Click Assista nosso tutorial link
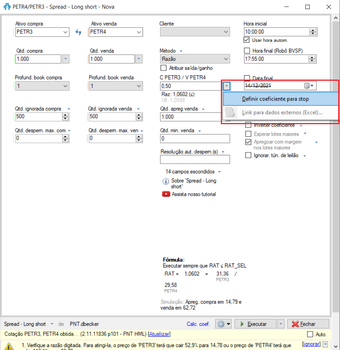 pos(194,194)
